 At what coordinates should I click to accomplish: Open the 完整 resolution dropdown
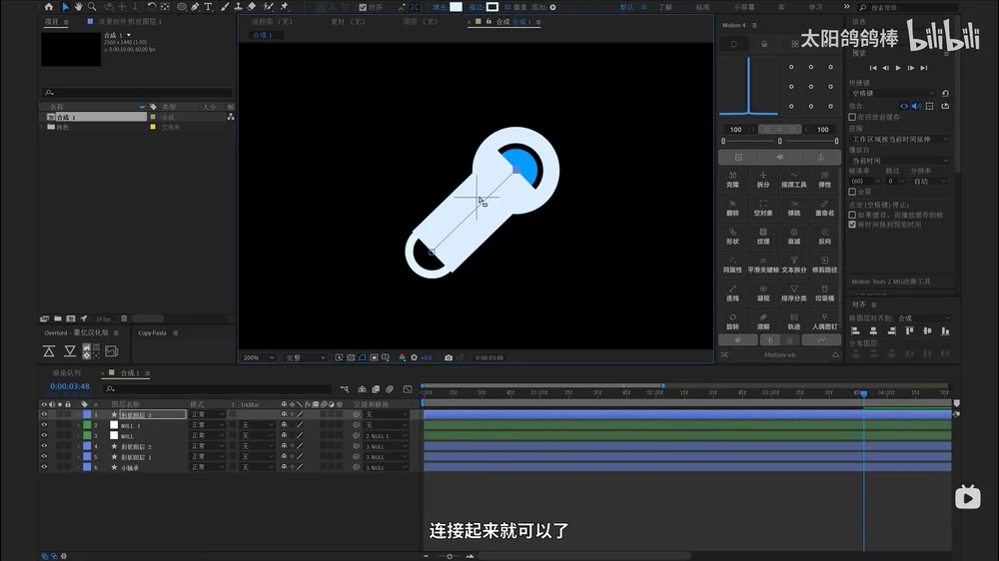(306, 358)
